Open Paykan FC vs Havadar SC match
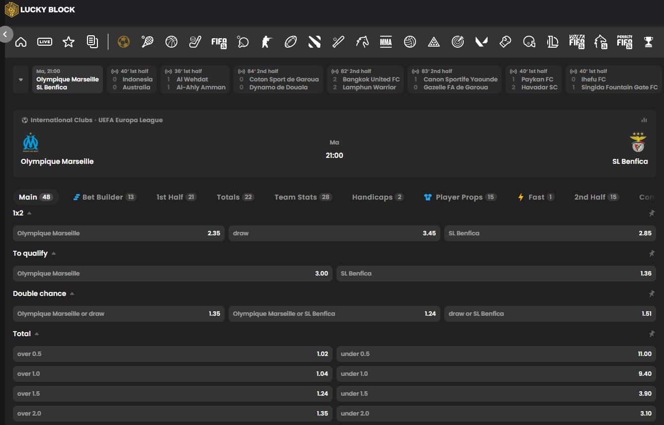 pyautogui.click(x=534, y=79)
